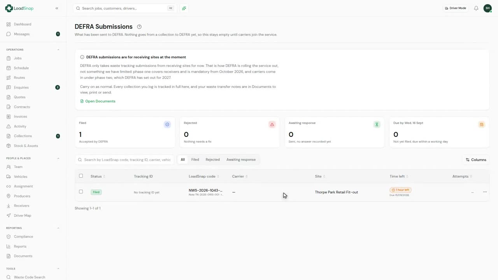Collapse the People & Places section
Image resolution: width=498 pixels, height=280 pixels.
pos(58,158)
